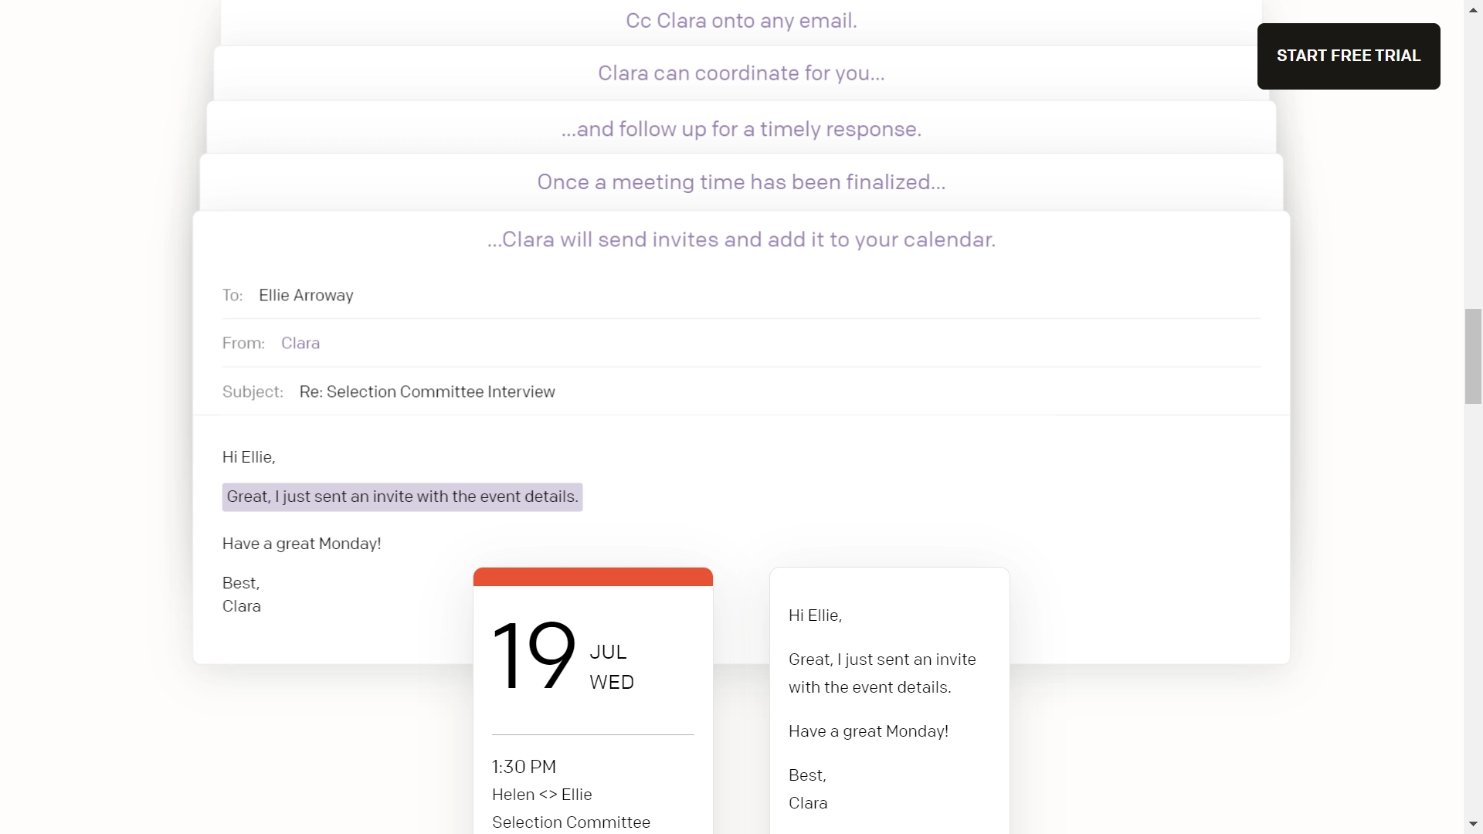Screen dimensions: 1483x834
Task: Click the red calendar card header bar
Action: pos(592,577)
